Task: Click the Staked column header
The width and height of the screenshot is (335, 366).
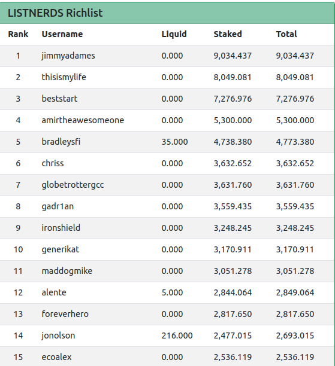Action: coord(228,34)
